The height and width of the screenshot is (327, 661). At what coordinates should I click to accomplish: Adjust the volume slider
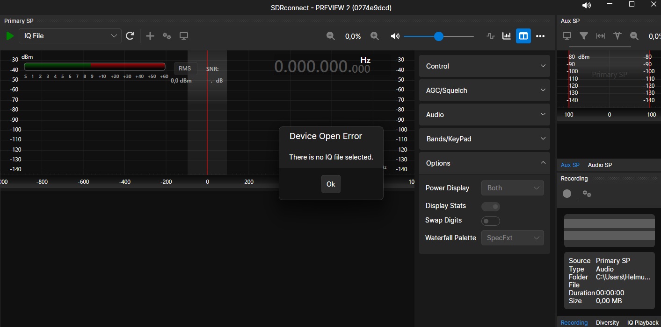tap(439, 36)
